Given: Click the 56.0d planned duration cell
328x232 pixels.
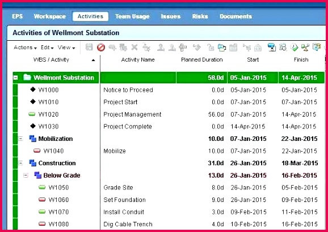Looking at the screenshot, I should 216,114.
